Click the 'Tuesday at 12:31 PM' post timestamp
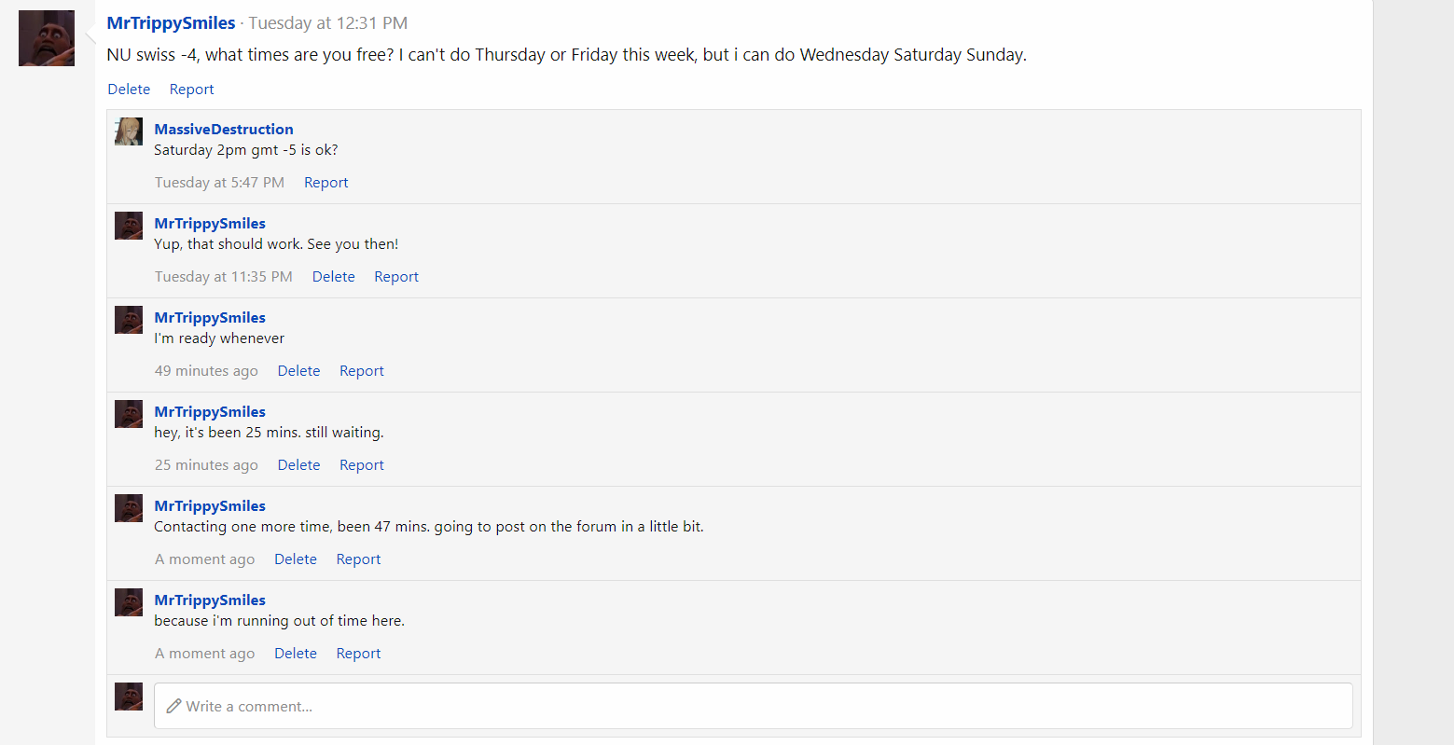The height and width of the screenshot is (745, 1454). pyautogui.click(x=327, y=23)
